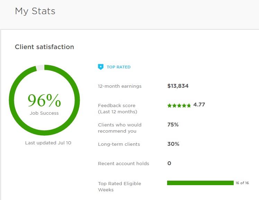Click the 12-month earnings label

[x=120, y=86]
